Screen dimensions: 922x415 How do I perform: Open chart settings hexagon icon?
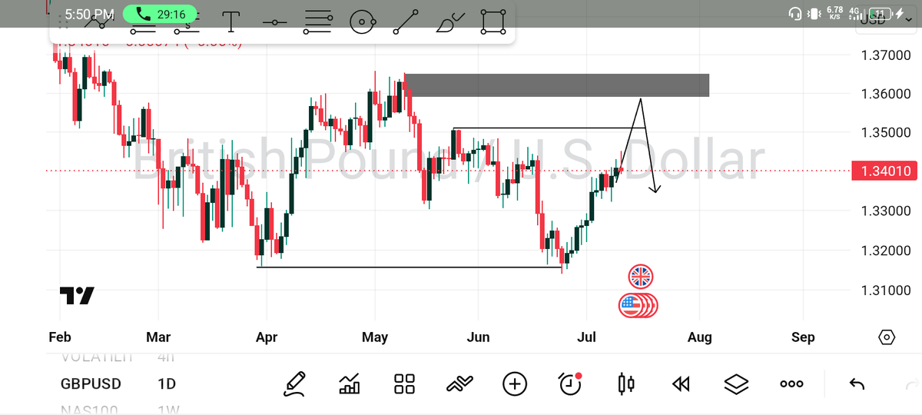[x=887, y=337]
